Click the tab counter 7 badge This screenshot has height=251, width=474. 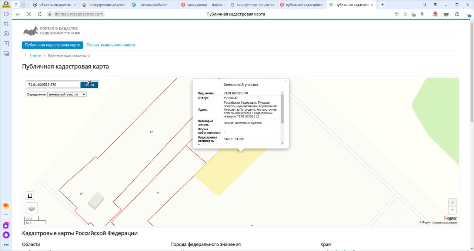click(x=16, y=5)
